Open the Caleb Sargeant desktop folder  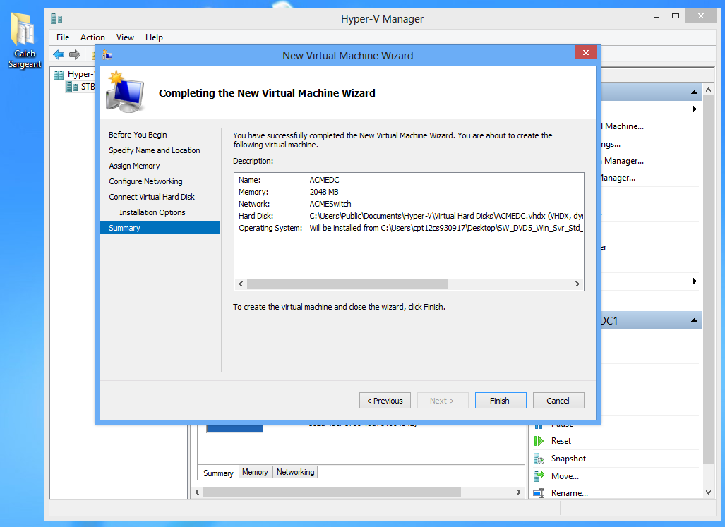click(x=24, y=40)
